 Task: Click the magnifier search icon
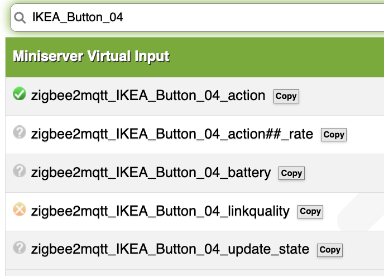point(20,18)
